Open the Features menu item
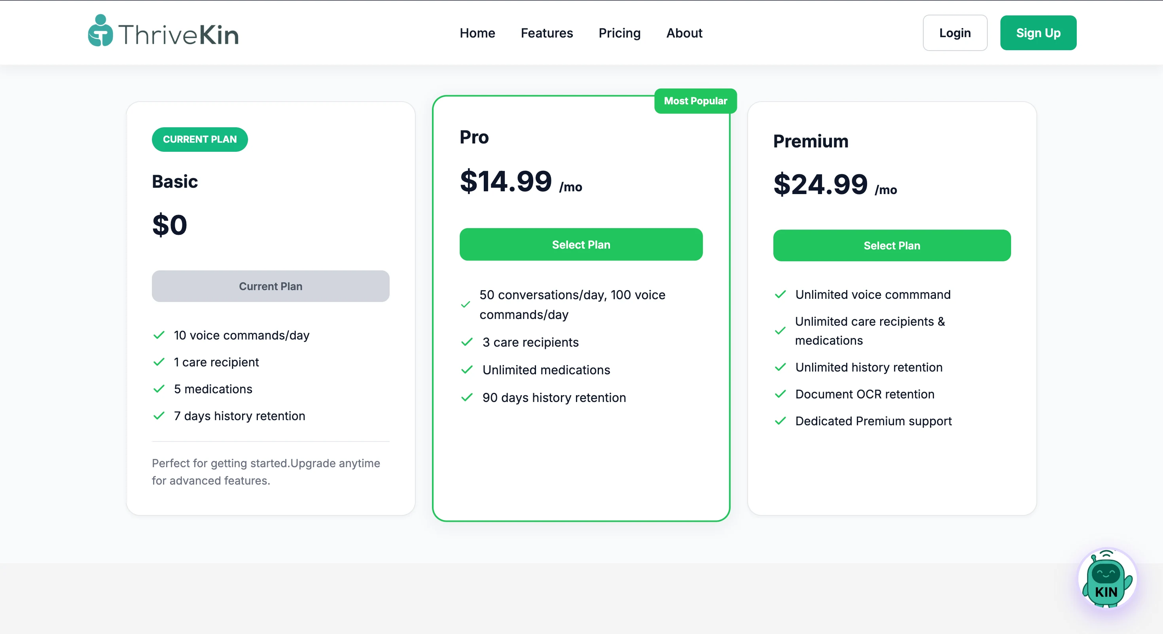The height and width of the screenshot is (634, 1163). [x=547, y=33]
